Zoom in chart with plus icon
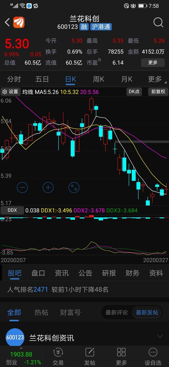This screenshot has height=367, width=169. (x=48, y=187)
